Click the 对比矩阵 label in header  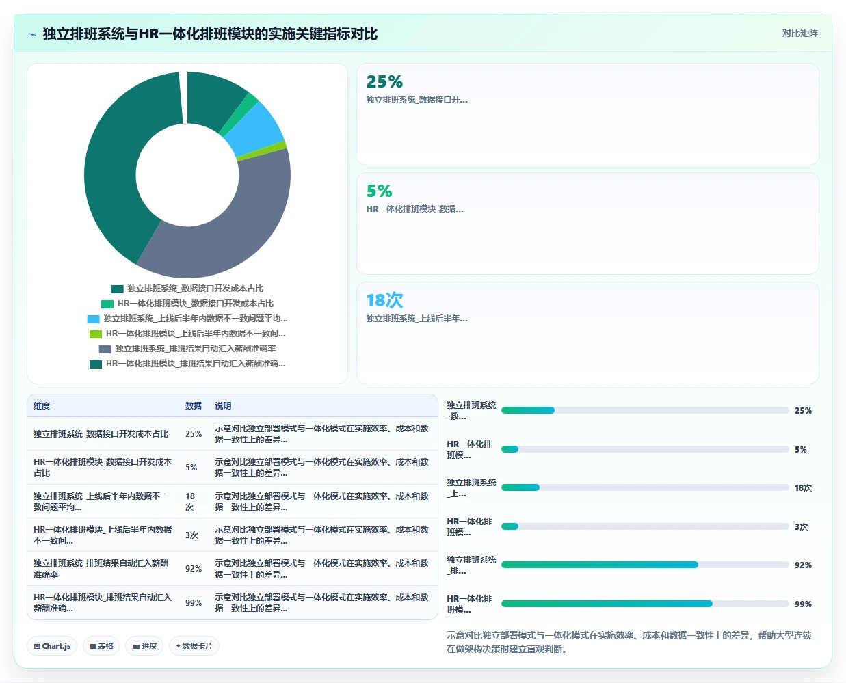[x=799, y=33]
